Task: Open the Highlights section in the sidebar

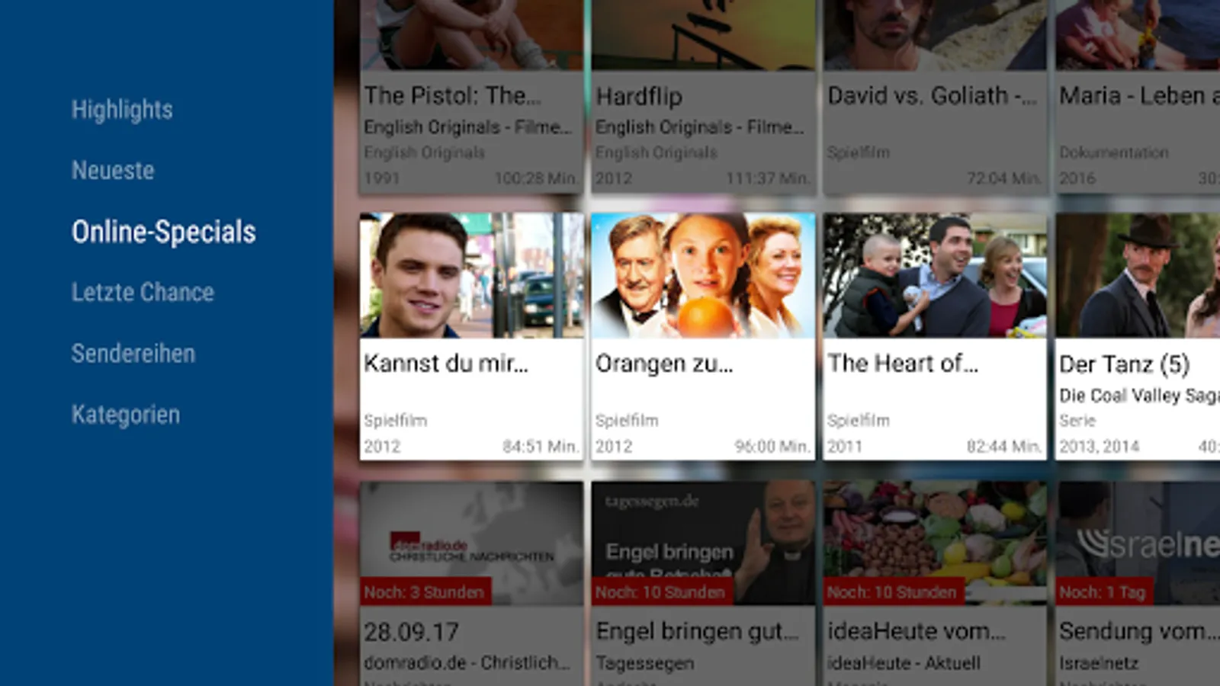Action: pyautogui.click(x=122, y=110)
